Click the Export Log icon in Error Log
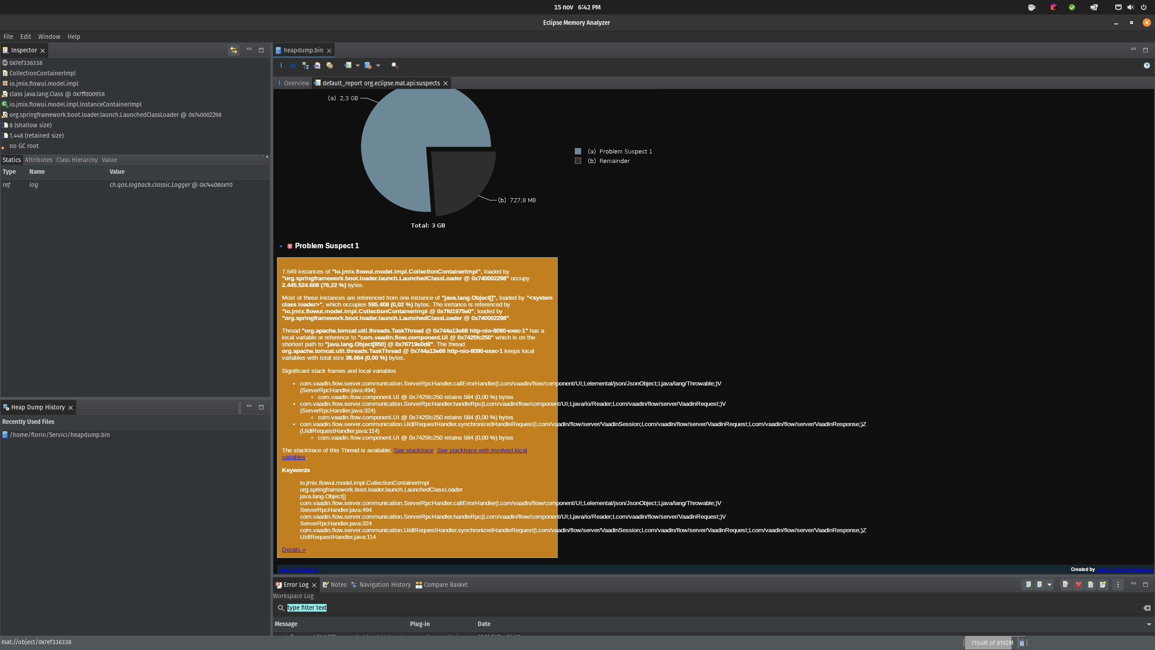This screenshot has width=1155, height=650. (1028, 585)
